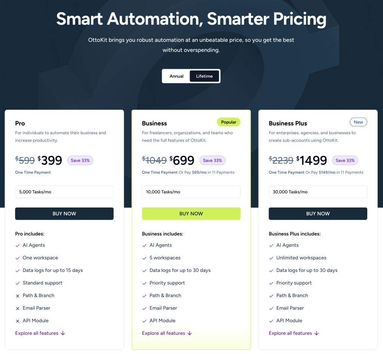The image size is (383, 354).
Task: Click the Save 33% badge on Pro
Action: click(x=80, y=160)
